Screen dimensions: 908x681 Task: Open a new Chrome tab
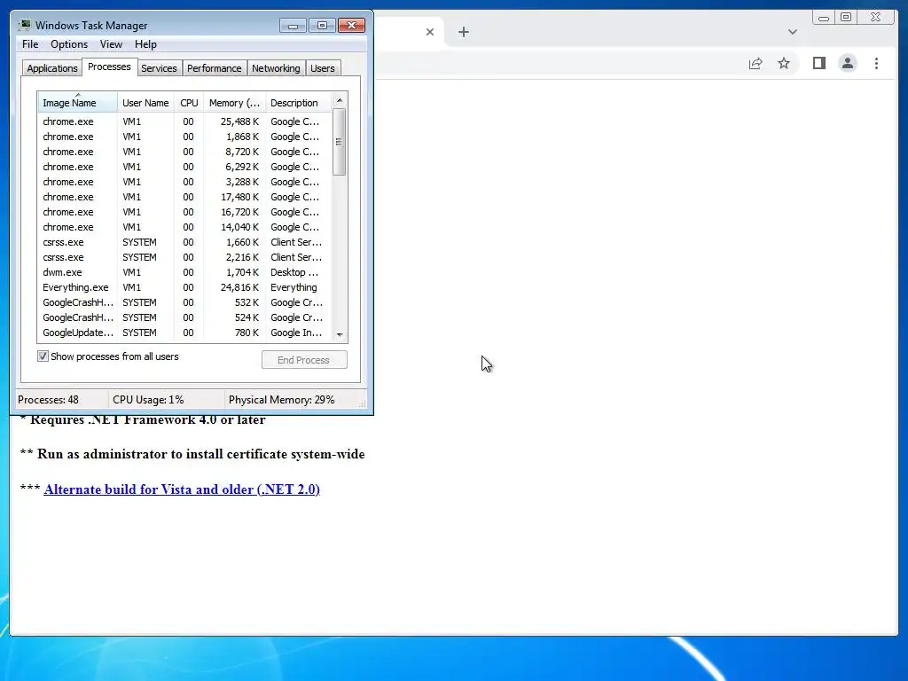(463, 32)
